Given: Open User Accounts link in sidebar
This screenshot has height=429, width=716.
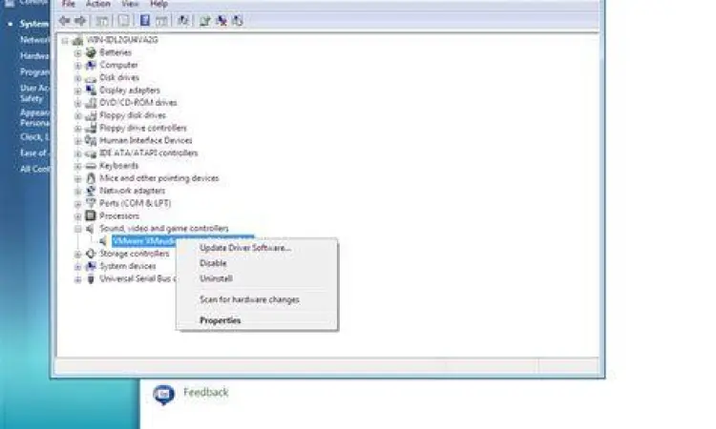Looking at the screenshot, I should (x=34, y=93).
